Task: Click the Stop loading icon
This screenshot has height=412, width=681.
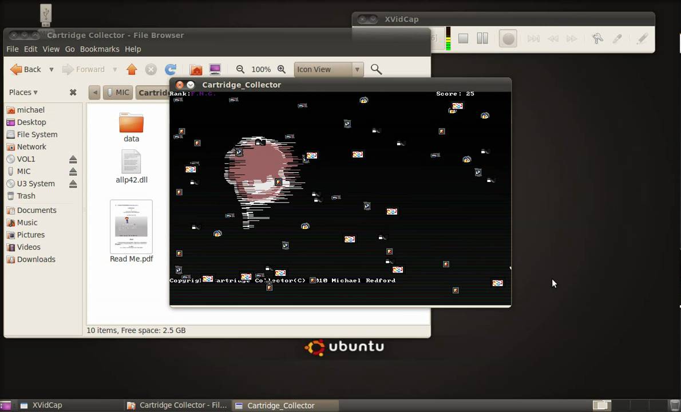Action: click(x=151, y=69)
